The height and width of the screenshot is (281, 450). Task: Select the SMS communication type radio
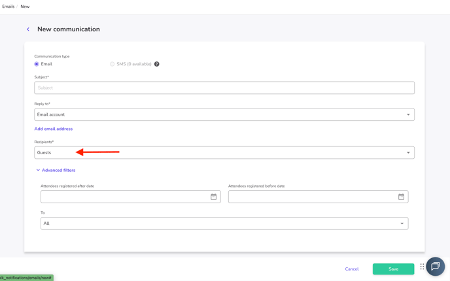click(x=113, y=64)
